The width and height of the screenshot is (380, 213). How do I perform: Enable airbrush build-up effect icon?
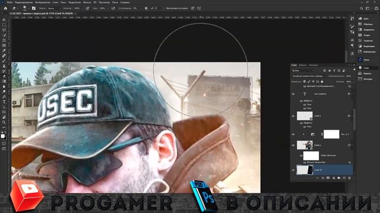click(x=113, y=8)
